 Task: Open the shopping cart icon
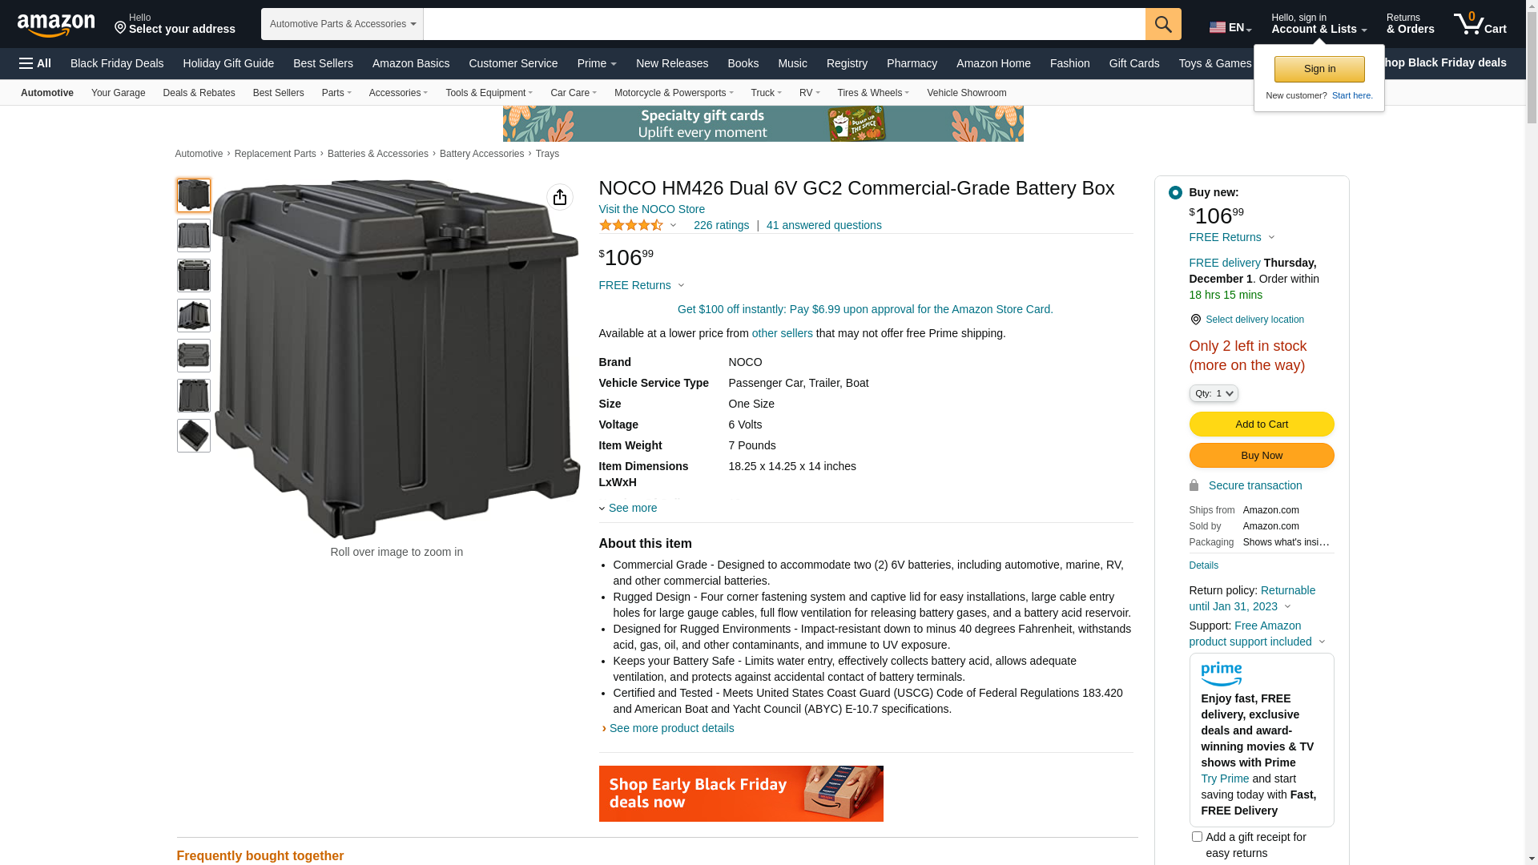pyautogui.click(x=1480, y=23)
